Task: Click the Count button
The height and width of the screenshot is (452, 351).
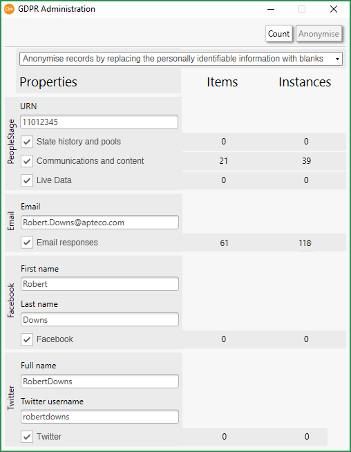Action: pyautogui.click(x=278, y=34)
